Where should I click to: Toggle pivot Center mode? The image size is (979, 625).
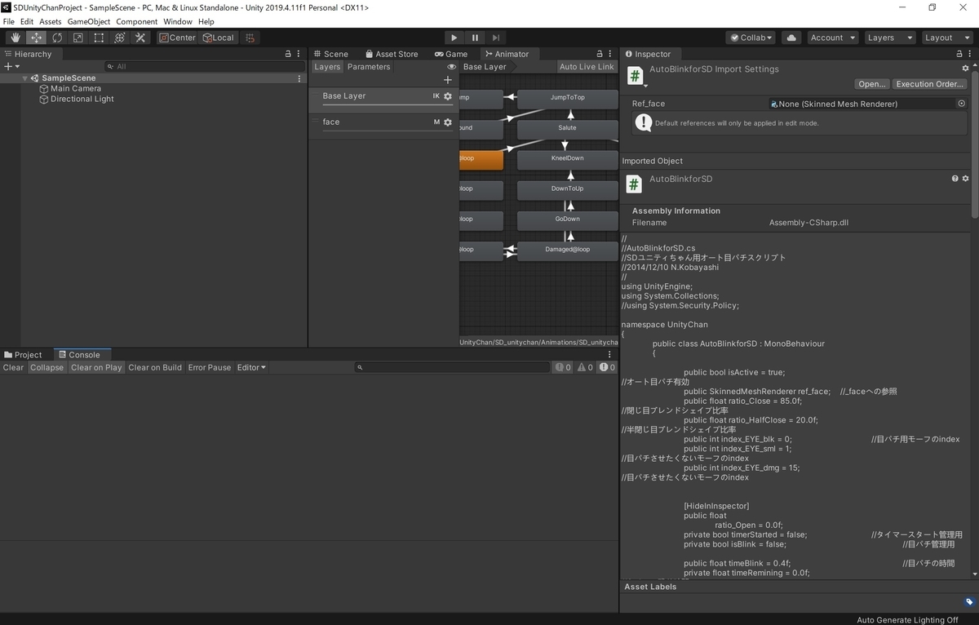coord(177,38)
